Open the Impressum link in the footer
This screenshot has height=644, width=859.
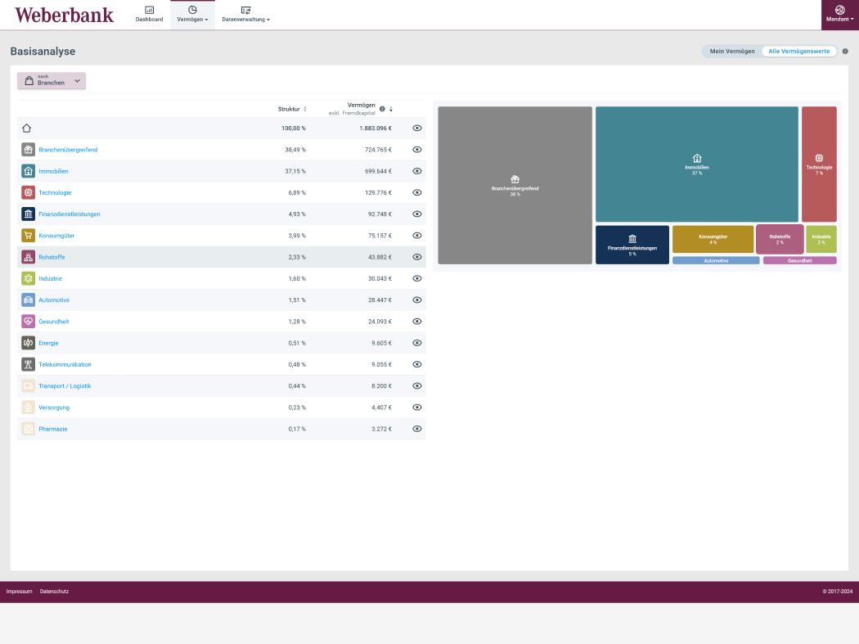tap(20, 591)
